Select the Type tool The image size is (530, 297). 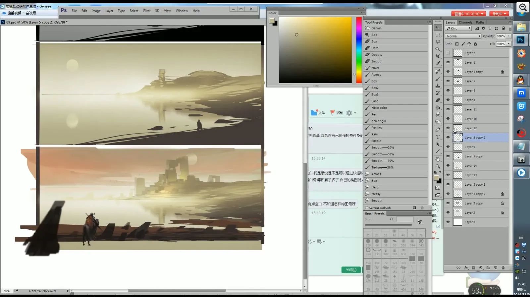point(438,137)
